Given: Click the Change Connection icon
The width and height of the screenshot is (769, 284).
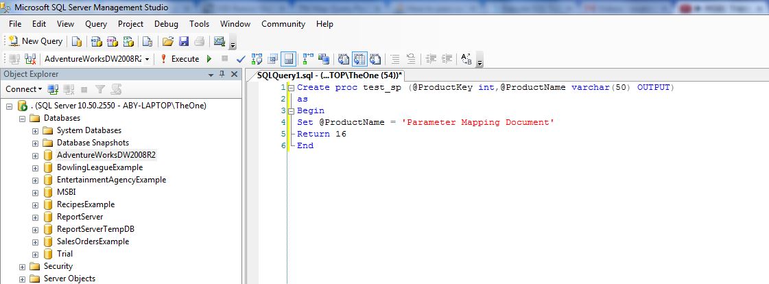Looking at the screenshot, I should pos(30,59).
